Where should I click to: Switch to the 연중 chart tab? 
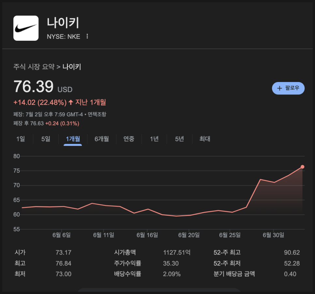tap(129, 139)
